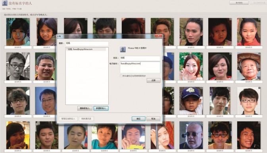Screen dimensions: 267x153
Task: Click the ignore icon on the smiling man thumbnail in bottom-right corner
Action: pyautogui.click(x=259, y=122)
